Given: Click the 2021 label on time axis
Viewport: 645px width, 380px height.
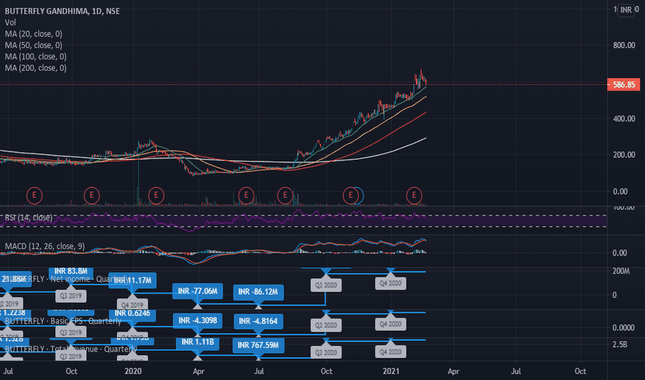Looking at the screenshot, I should click(x=391, y=372).
